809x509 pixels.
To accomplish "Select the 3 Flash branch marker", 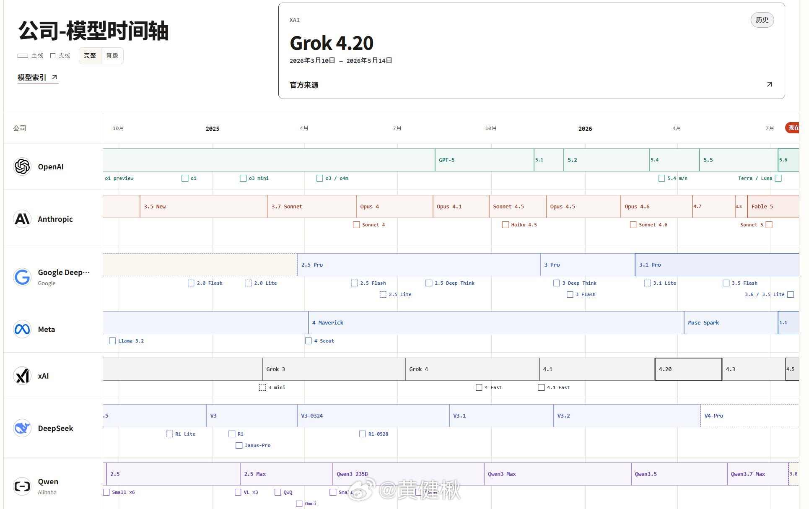I will click(x=570, y=294).
